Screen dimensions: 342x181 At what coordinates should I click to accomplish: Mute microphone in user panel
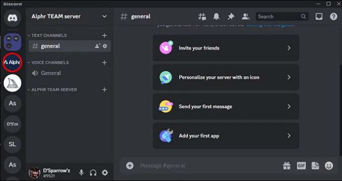(x=81, y=173)
